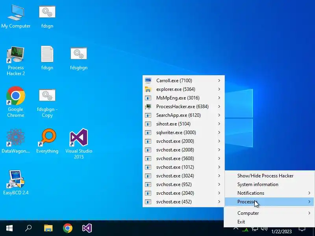Screen dimensions: 315x236
Task: Select the Google Chrome desktop shortcut
Action: (x=16, y=102)
